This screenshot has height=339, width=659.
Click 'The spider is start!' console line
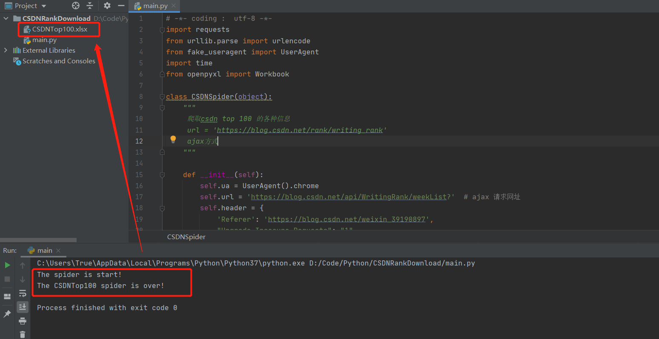pyautogui.click(x=79, y=274)
